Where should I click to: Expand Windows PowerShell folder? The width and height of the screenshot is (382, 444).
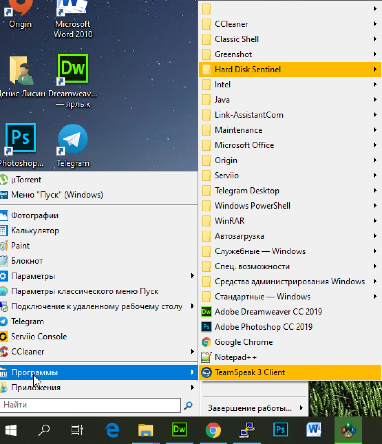click(290, 206)
